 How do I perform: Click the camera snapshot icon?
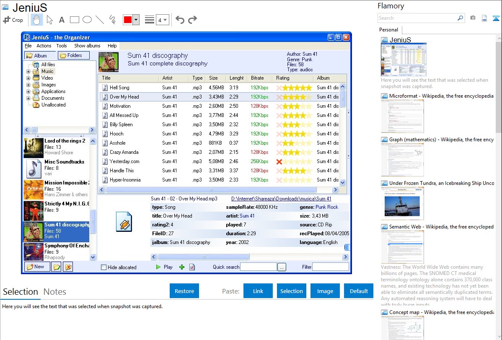coord(473,18)
